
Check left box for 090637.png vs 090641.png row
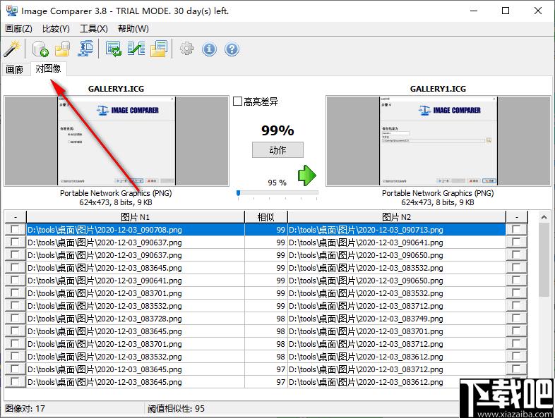click(x=15, y=242)
